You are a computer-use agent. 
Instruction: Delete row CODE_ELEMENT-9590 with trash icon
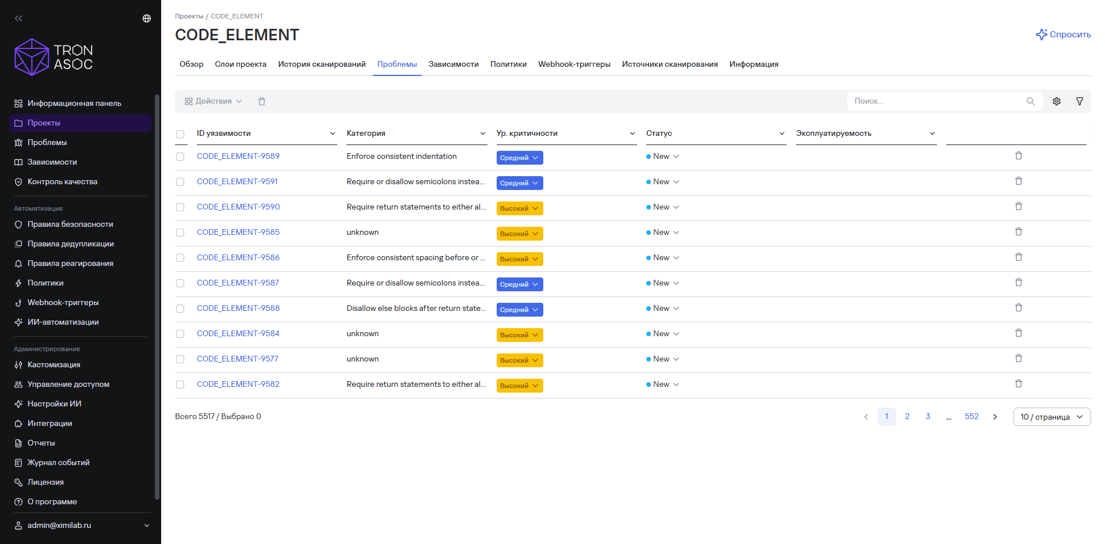(1019, 207)
